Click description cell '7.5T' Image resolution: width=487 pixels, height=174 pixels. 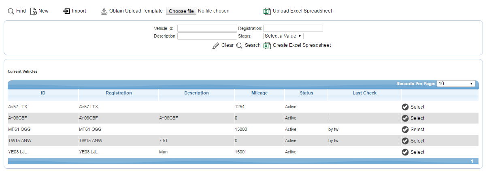point(164,141)
